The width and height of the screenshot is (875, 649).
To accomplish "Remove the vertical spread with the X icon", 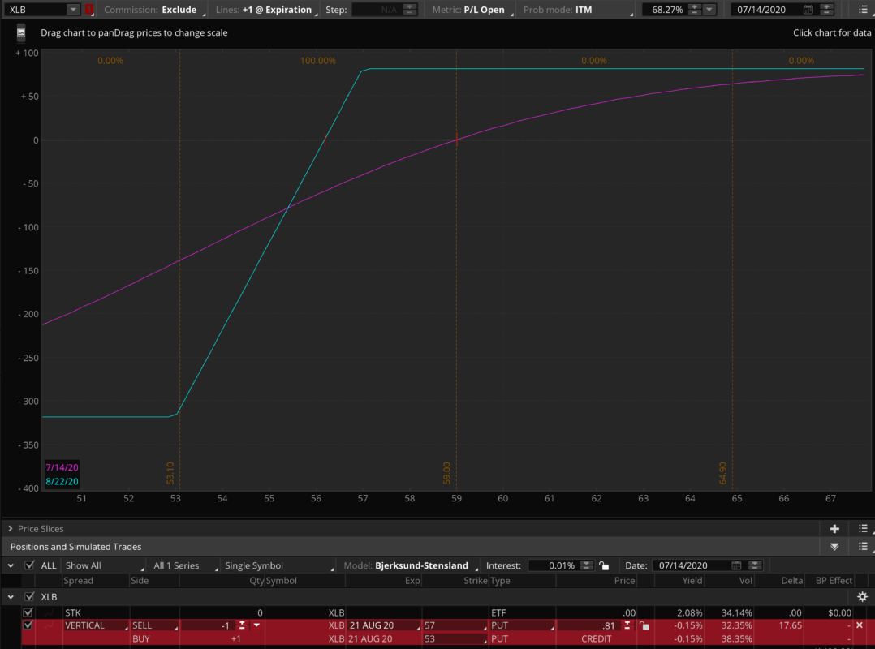I will coord(860,625).
